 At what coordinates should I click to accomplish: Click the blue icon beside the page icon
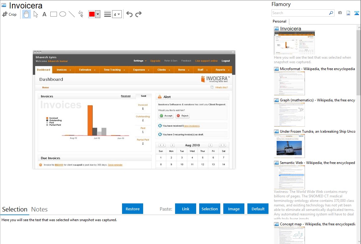point(356,13)
